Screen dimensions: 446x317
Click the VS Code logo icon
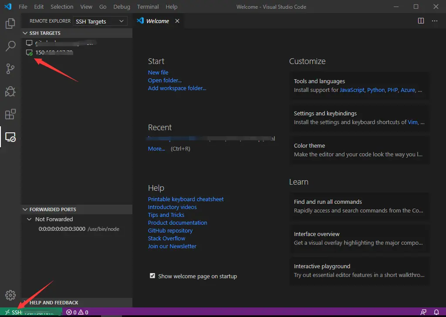(x=8, y=7)
